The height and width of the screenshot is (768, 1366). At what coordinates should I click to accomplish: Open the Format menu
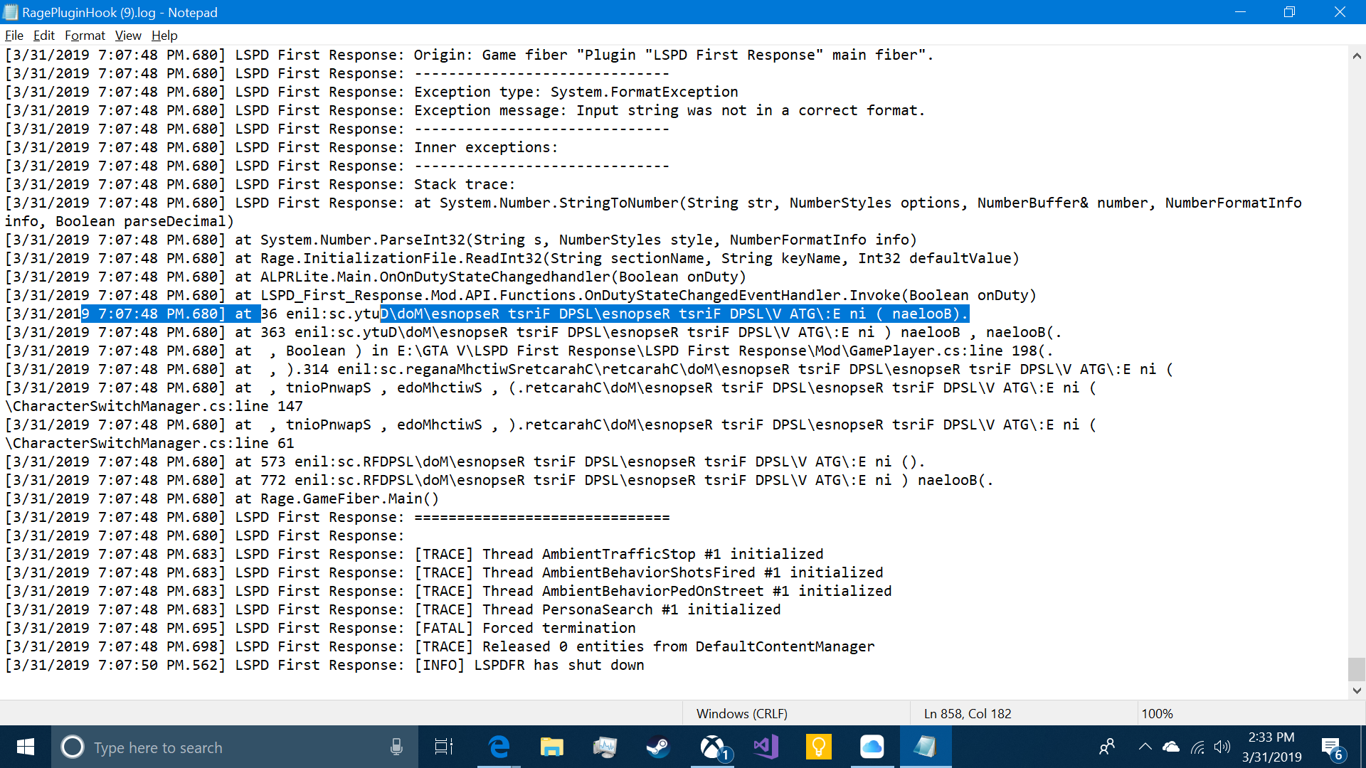coord(85,36)
